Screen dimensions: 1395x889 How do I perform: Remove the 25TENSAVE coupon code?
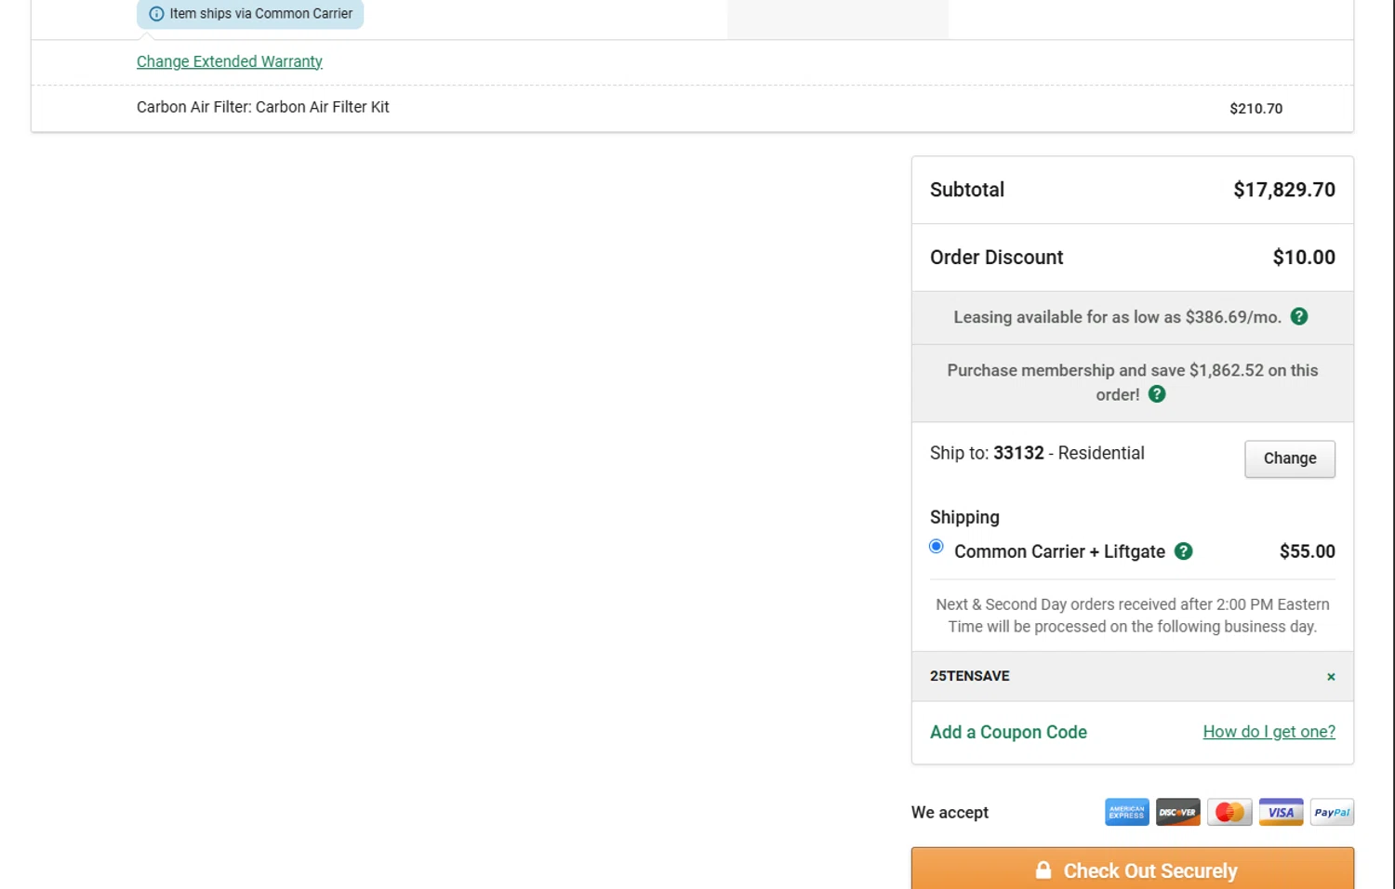click(x=1331, y=677)
